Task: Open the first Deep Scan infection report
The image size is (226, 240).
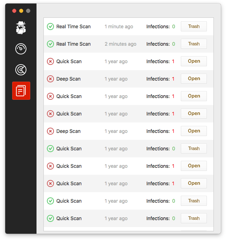Action: [x=194, y=79]
